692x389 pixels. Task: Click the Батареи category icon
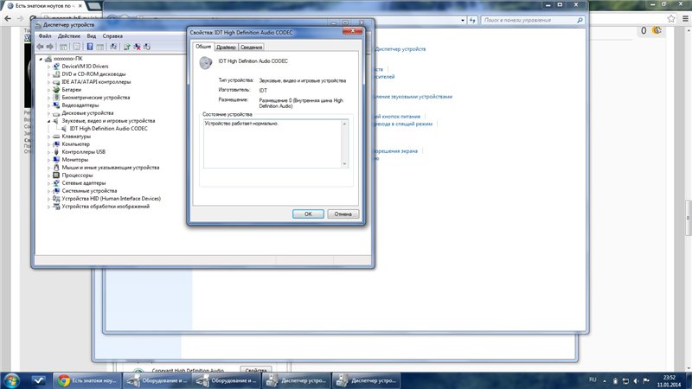[x=56, y=90]
